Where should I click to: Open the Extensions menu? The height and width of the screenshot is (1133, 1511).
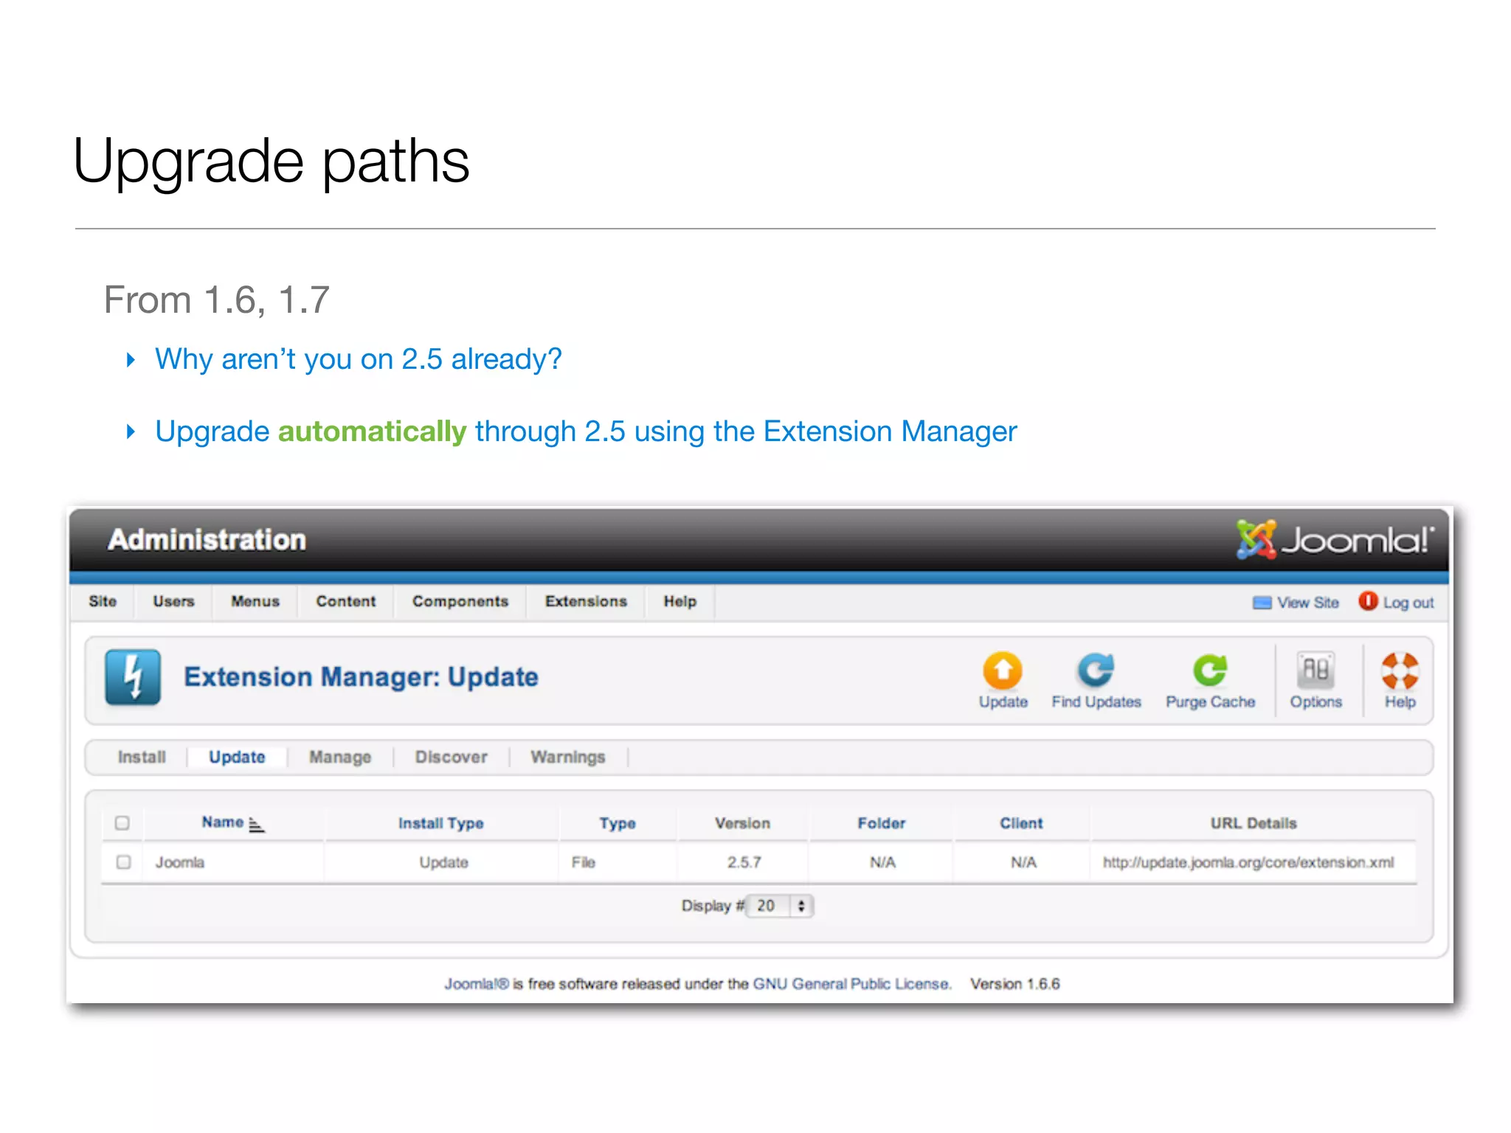[586, 601]
